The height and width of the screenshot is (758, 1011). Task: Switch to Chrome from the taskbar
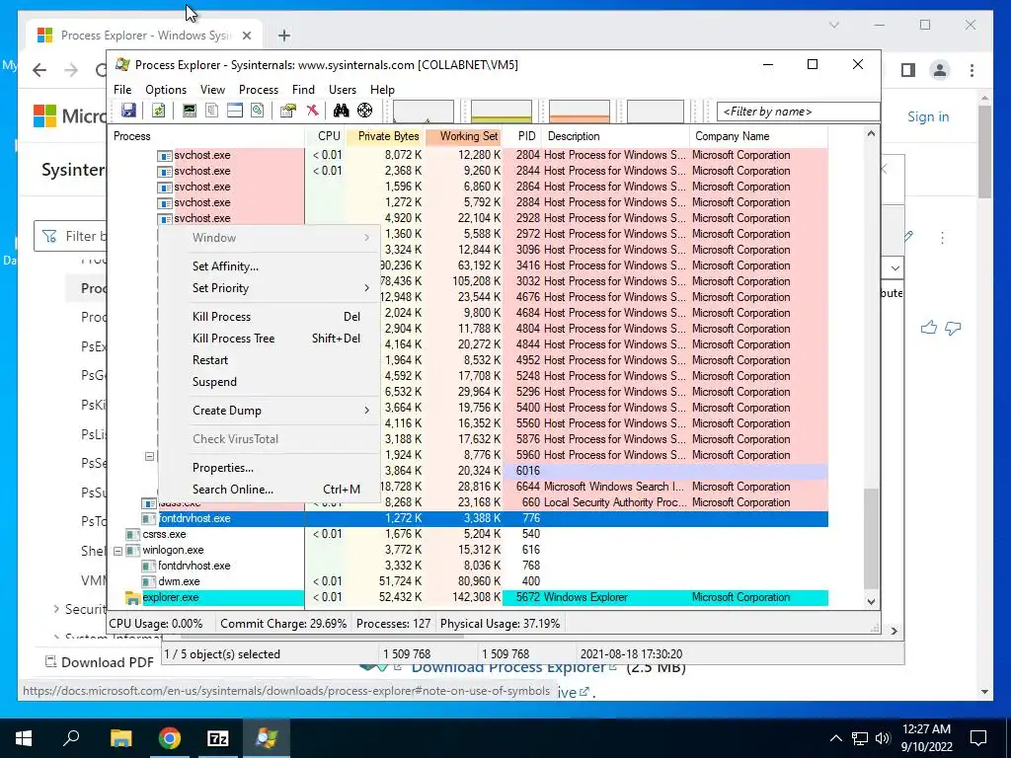coord(170,738)
